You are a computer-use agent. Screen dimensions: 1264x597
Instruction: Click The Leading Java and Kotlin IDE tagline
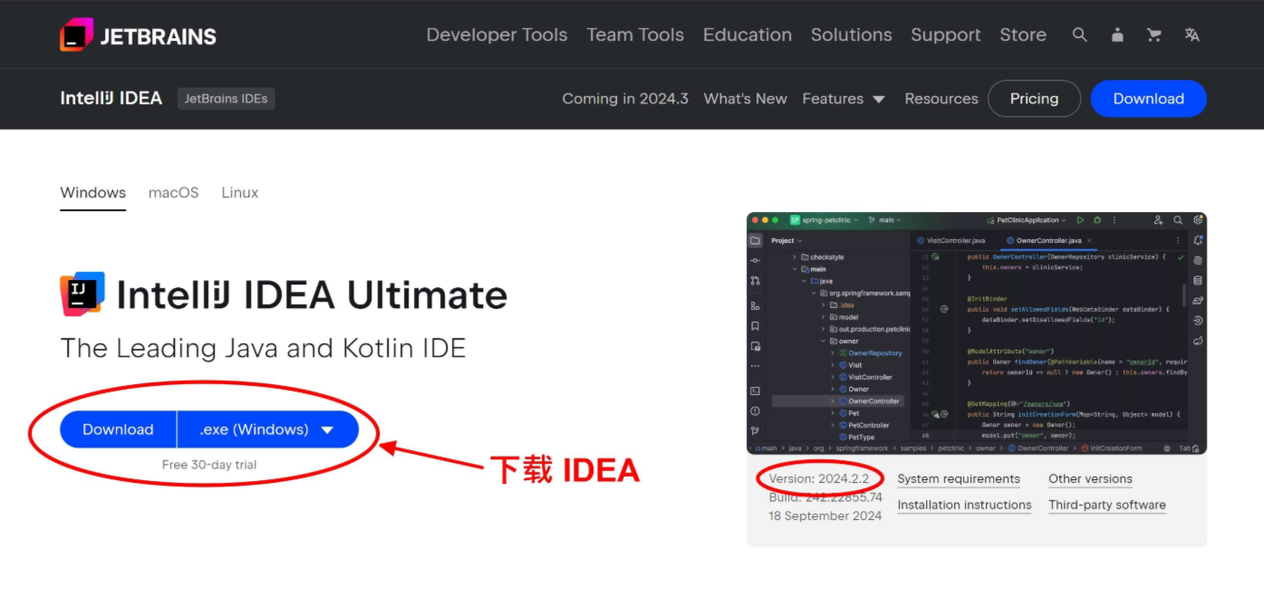point(263,349)
